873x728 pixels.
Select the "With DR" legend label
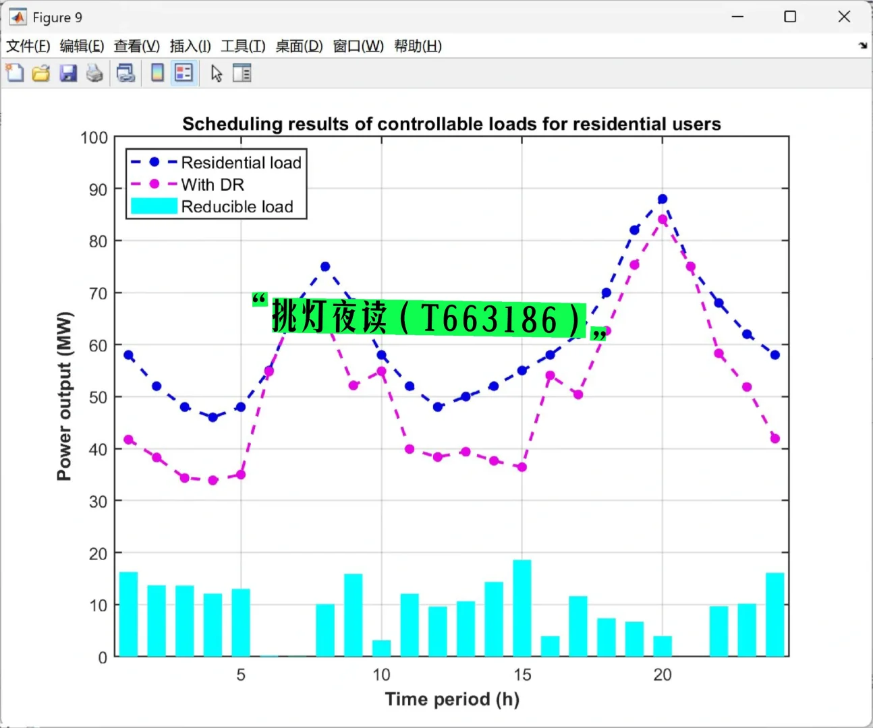213,185
